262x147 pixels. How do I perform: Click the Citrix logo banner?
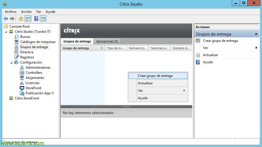pyautogui.click(x=72, y=31)
